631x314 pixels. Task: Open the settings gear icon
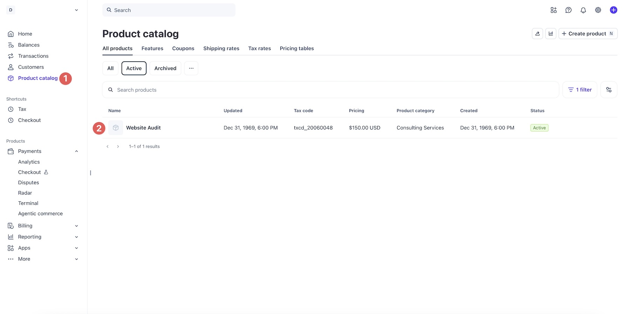(x=598, y=10)
